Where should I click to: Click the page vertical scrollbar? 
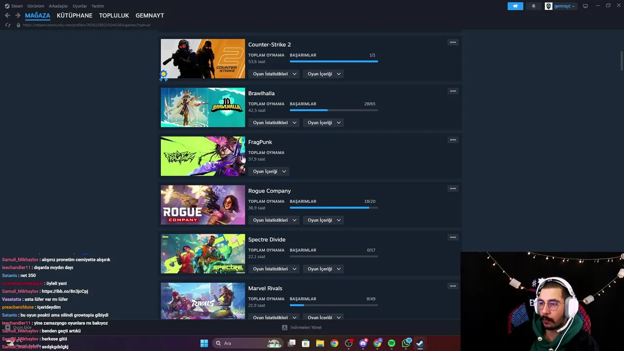click(622, 61)
